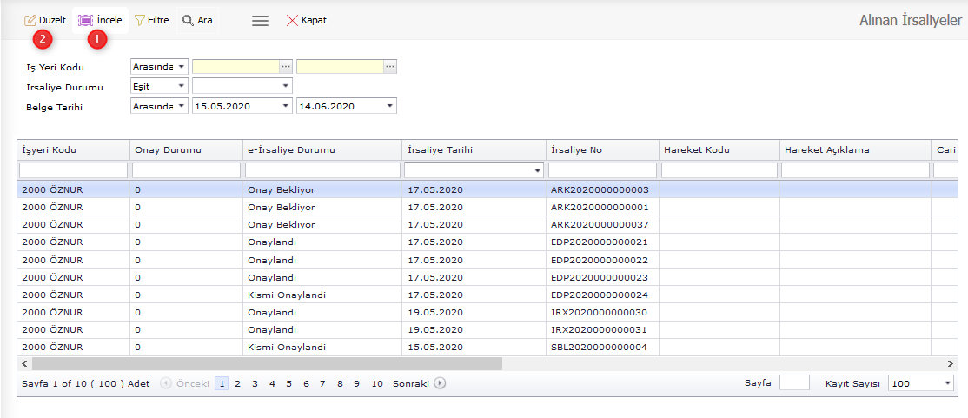Go to page 5 in pagination
The width and height of the screenshot is (968, 418).
pyautogui.click(x=288, y=383)
